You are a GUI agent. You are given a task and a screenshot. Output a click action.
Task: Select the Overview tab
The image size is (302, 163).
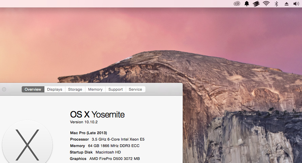click(33, 89)
